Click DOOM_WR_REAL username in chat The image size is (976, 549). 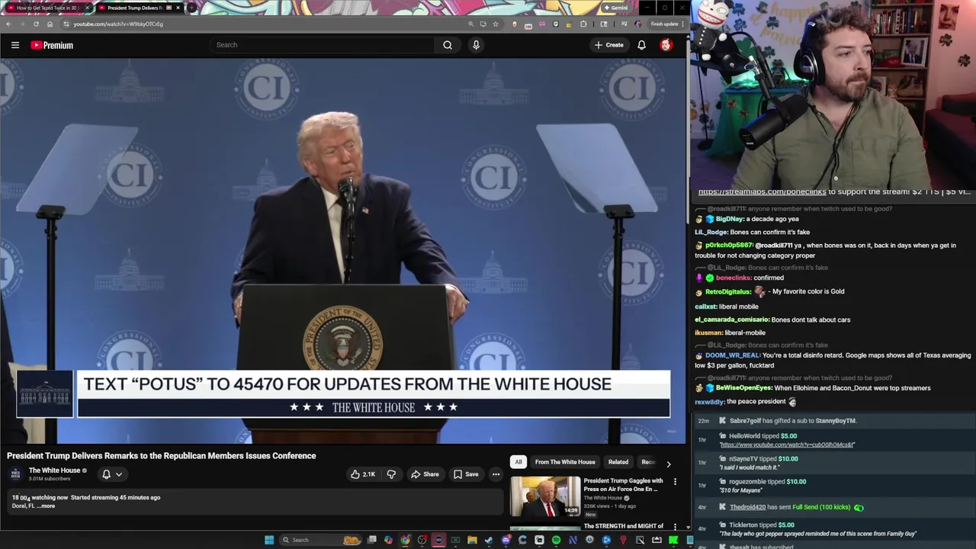coord(732,355)
